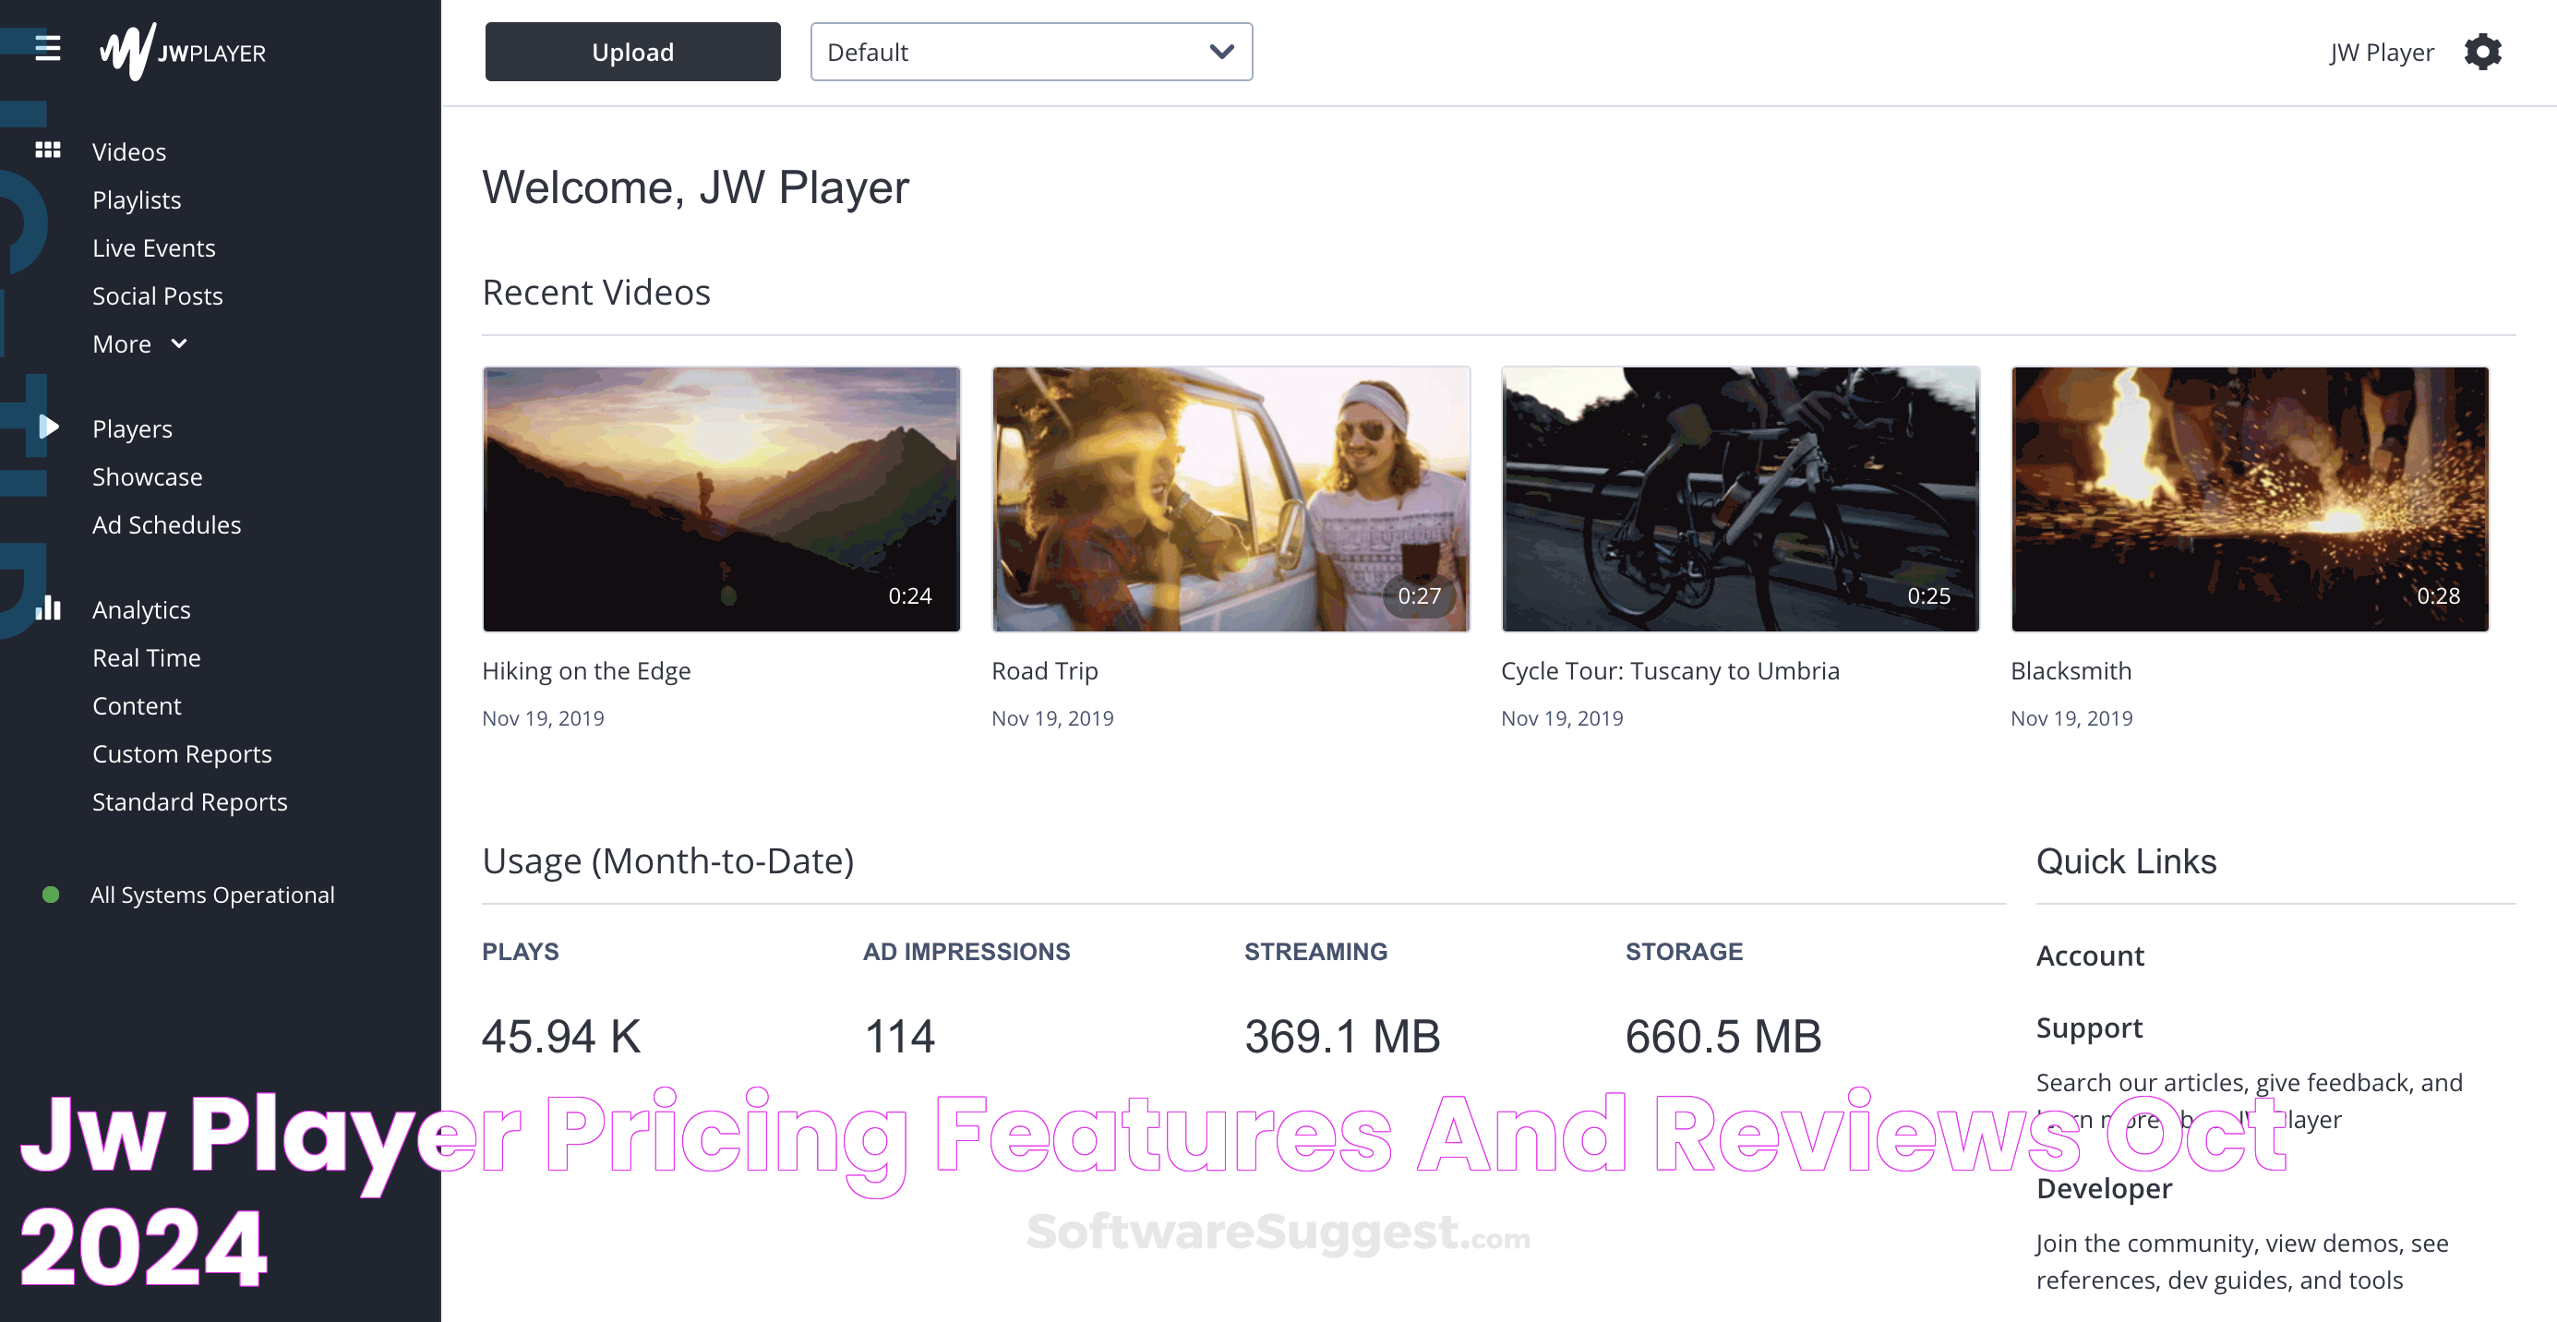This screenshot has width=2557, height=1322.
Task: View Real Time analytics
Action: point(147,658)
